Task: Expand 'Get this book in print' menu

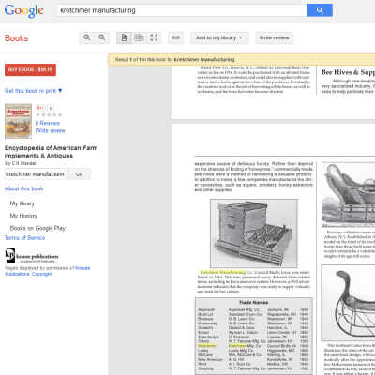Action: pos(34,91)
